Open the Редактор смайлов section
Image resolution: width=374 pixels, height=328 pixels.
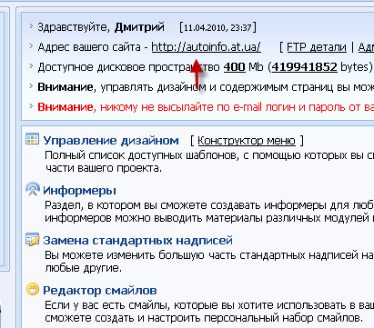point(100,291)
